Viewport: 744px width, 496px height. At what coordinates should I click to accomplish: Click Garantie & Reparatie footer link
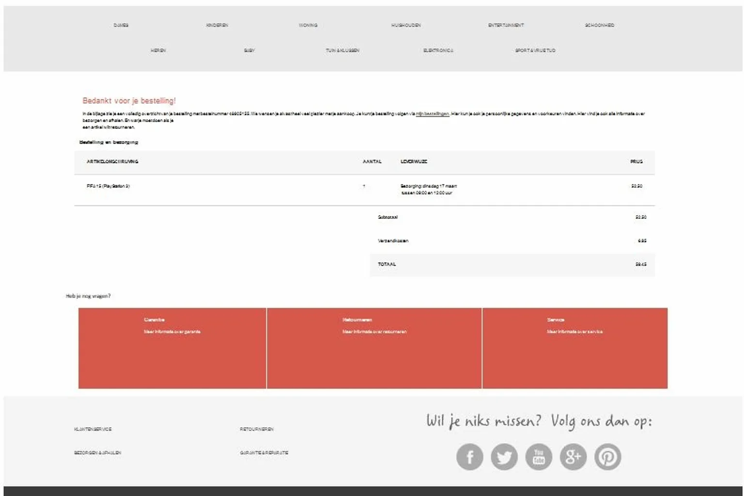tap(264, 453)
